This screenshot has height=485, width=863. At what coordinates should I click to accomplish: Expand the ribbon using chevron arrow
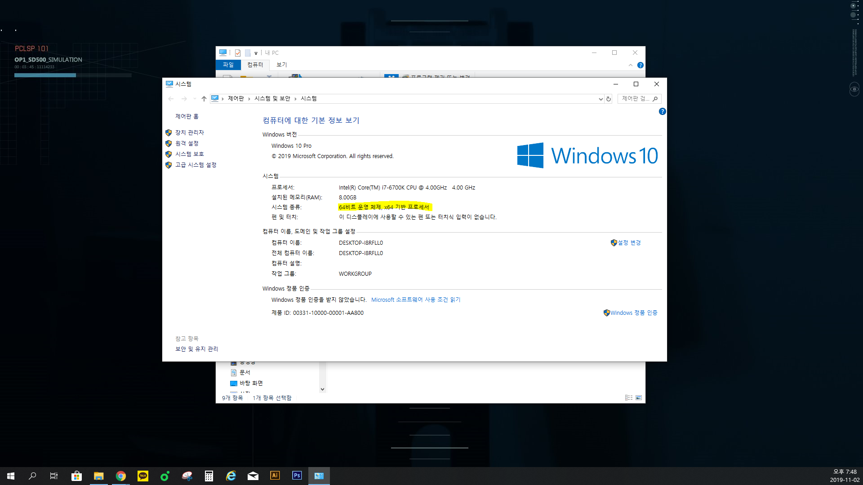tap(630, 65)
